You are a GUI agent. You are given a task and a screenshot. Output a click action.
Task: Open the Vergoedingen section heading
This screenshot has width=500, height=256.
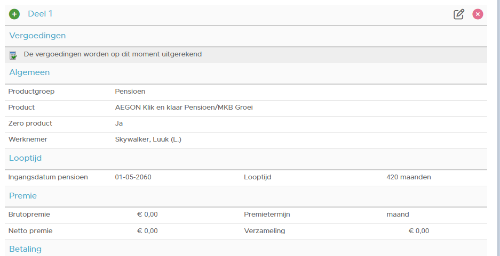click(x=37, y=36)
